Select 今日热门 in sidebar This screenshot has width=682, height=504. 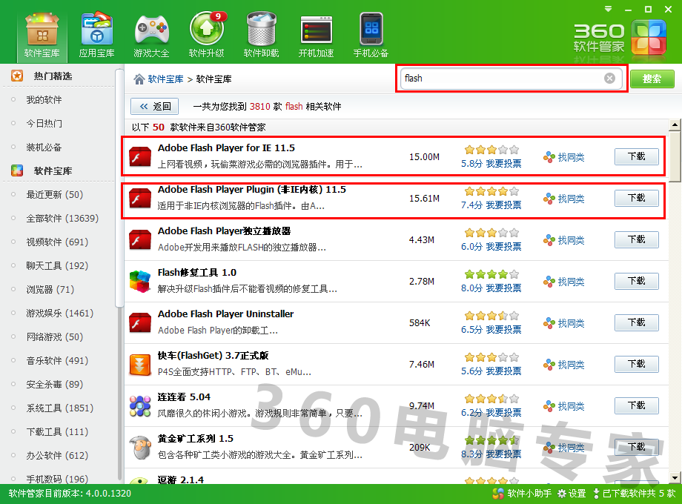pos(44,124)
